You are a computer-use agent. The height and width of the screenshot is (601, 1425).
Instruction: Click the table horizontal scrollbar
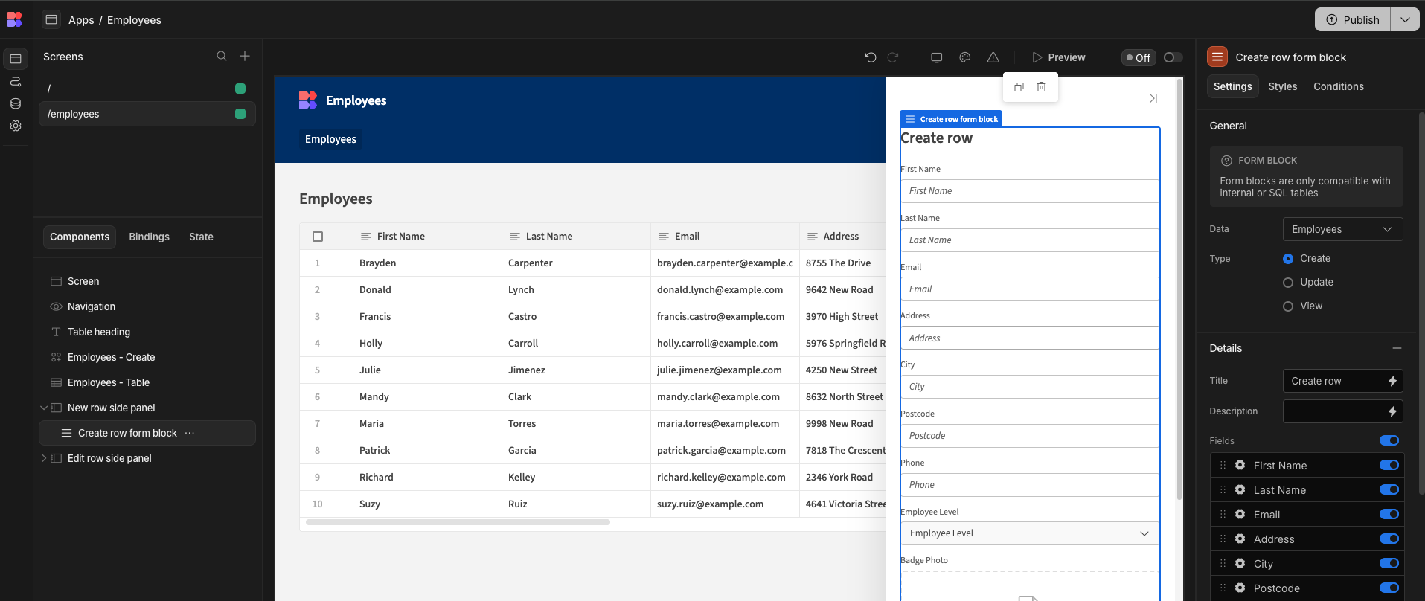pyautogui.click(x=458, y=522)
